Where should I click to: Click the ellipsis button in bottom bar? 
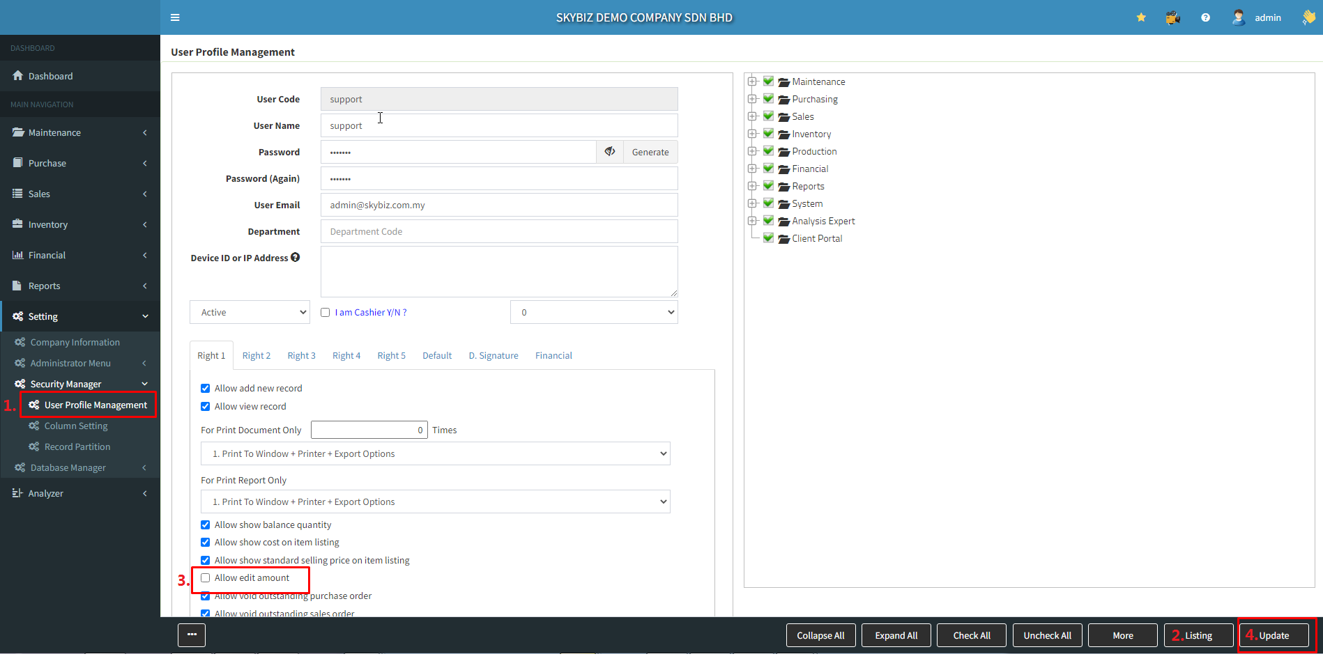click(x=192, y=635)
